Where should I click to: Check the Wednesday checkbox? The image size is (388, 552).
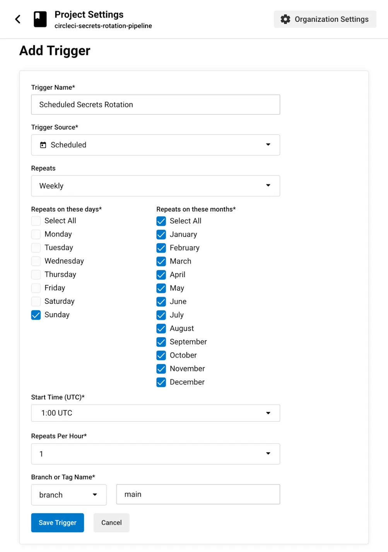[x=36, y=261]
